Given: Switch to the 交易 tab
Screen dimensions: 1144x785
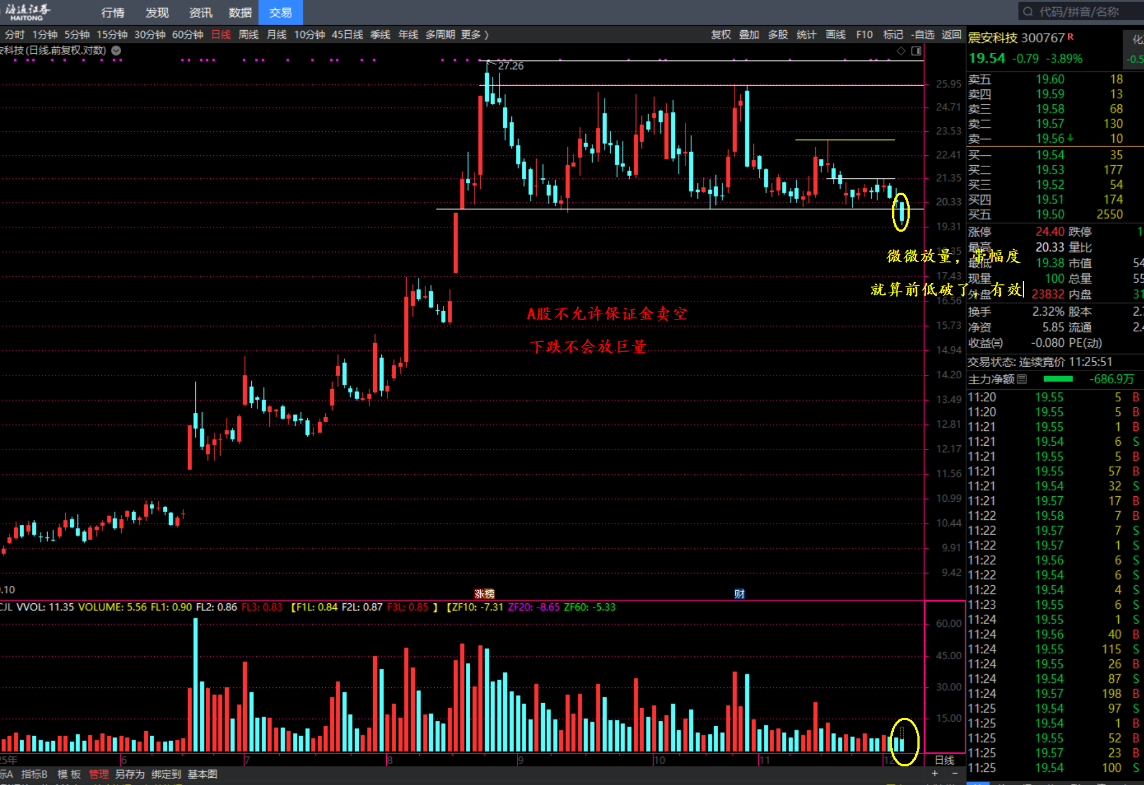Looking at the screenshot, I should pyautogui.click(x=280, y=12).
